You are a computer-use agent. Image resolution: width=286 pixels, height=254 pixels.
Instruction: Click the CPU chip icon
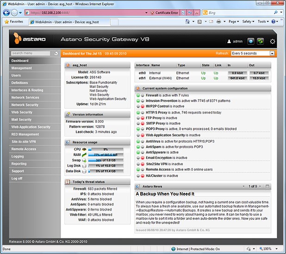84,149
